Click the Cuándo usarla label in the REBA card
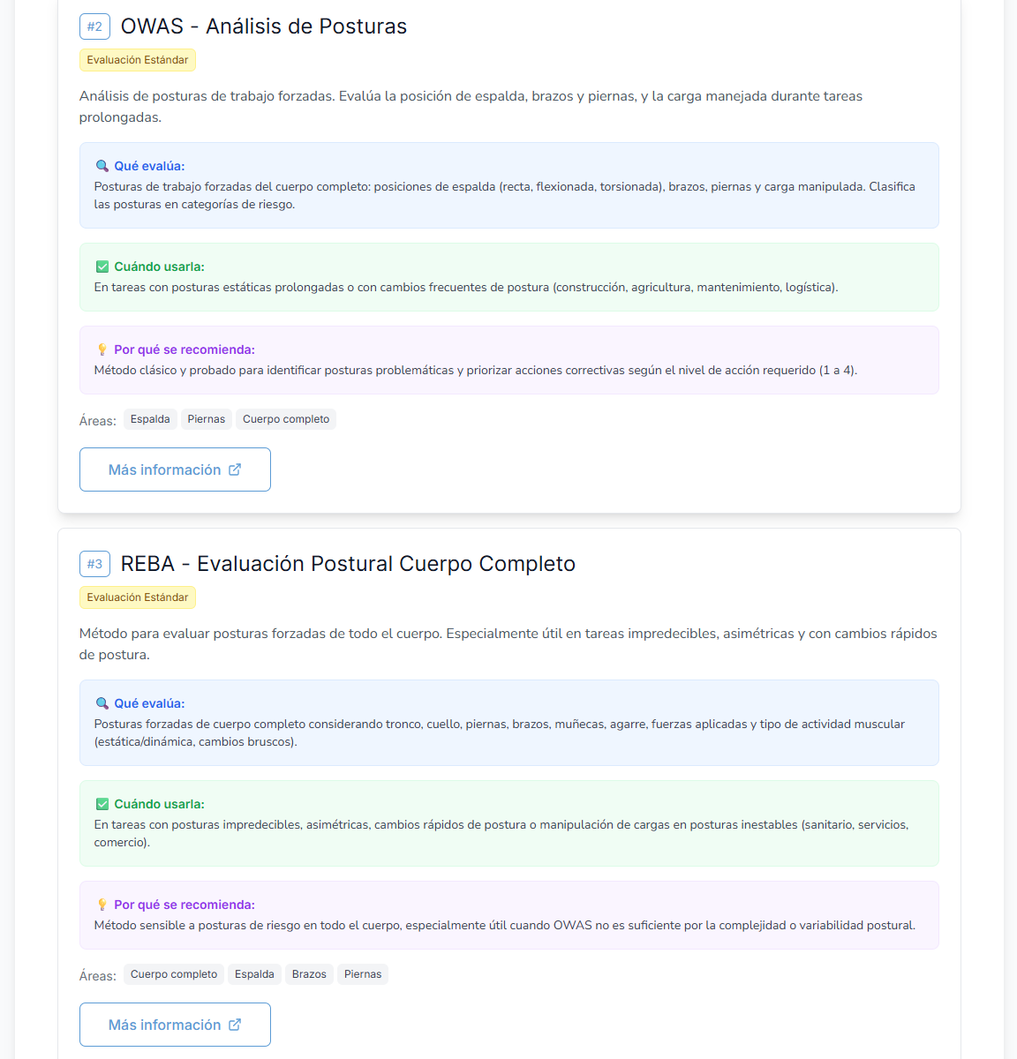 pos(159,804)
